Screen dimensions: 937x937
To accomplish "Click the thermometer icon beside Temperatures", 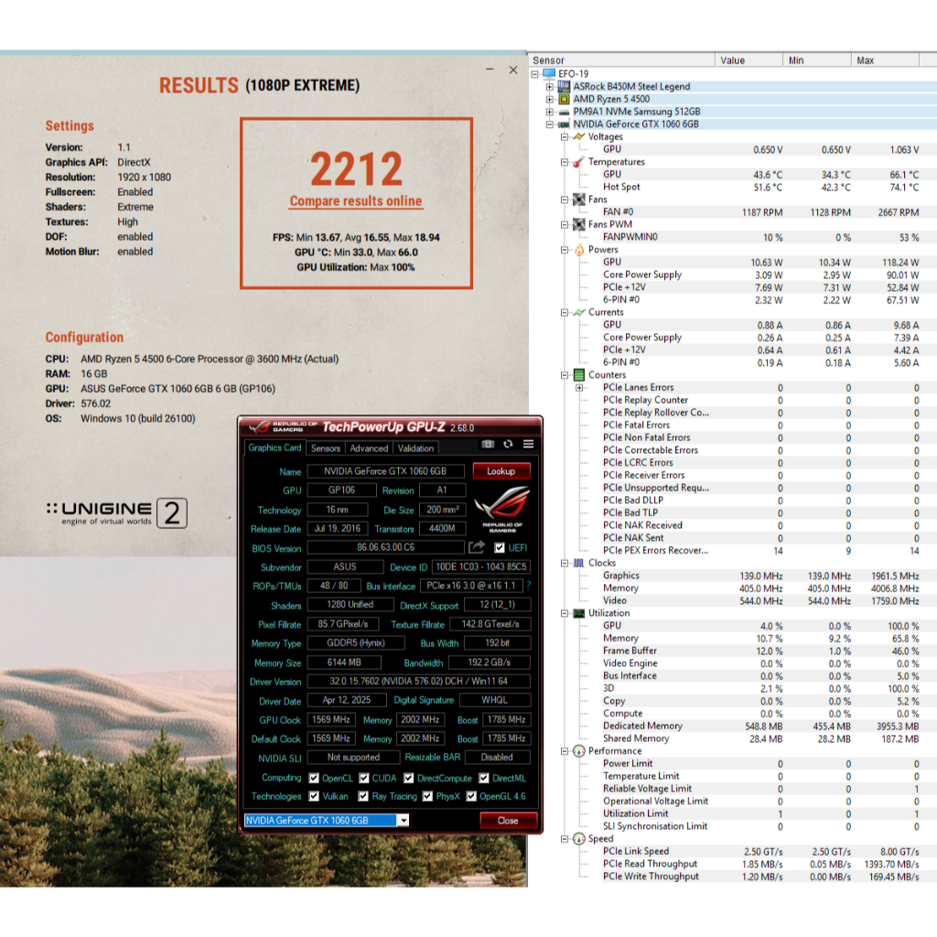I will coord(577,162).
